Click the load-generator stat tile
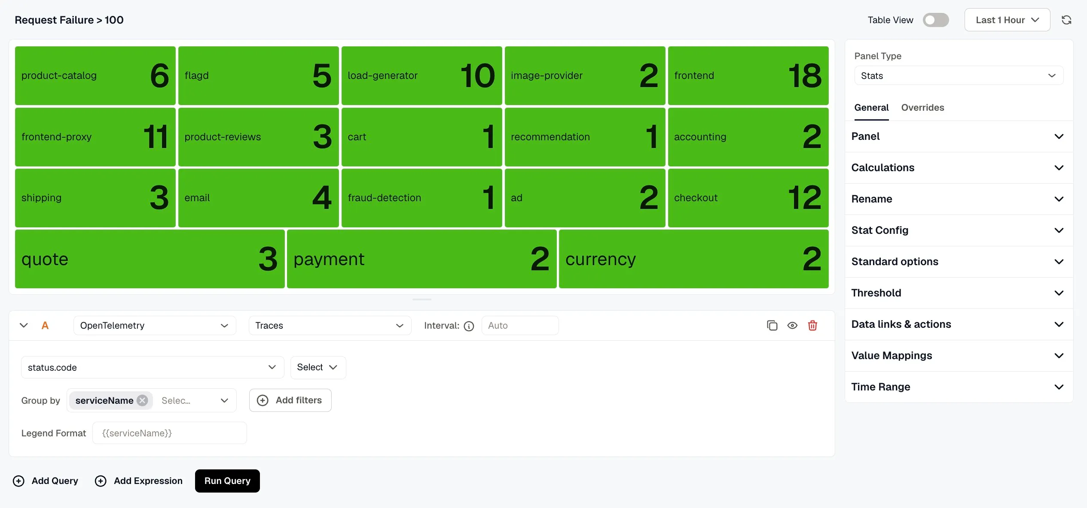 click(x=421, y=76)
